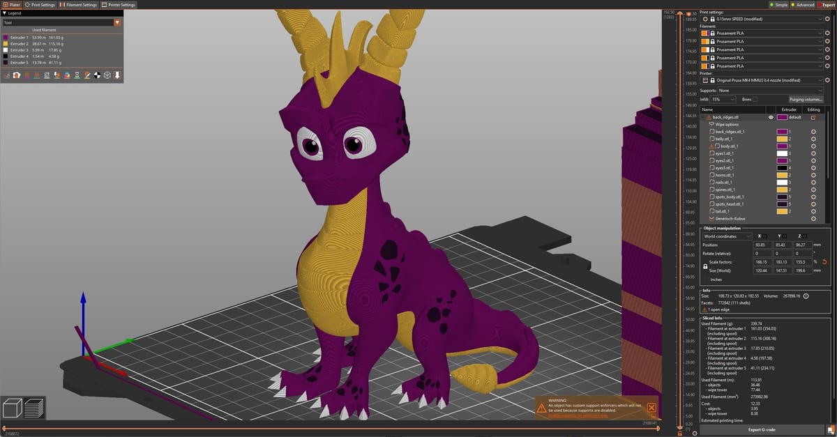The width and height of the screenshot is (837, 437).
Task: Open printer settings gear for Original Prusa MK4
Action: (827, 80)
